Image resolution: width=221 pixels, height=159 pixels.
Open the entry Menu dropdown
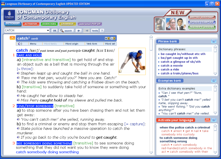(33, 44)
